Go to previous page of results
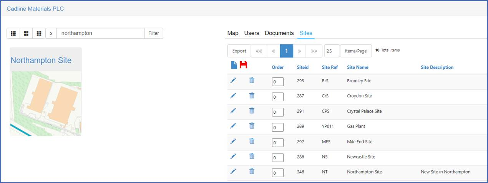The image size is (488, 183). click(x=273, y=51)
